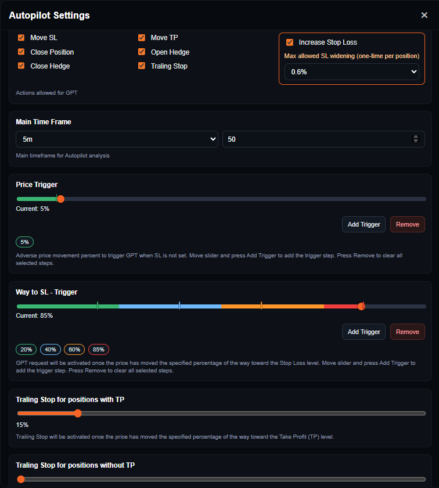Toggle the Move TP checkbox
439x488 pixels.
pos(142,38)
